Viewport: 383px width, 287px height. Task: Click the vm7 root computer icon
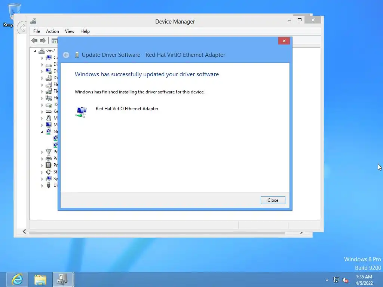coord(42,51)
